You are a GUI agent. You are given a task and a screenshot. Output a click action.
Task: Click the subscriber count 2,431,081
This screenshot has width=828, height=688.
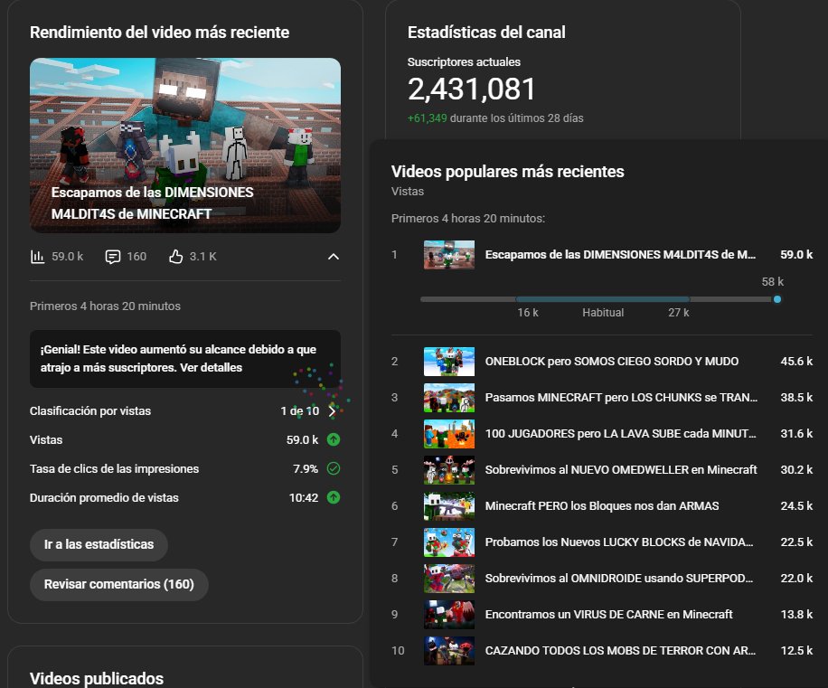pyautogui.click(x=472, y=89)
